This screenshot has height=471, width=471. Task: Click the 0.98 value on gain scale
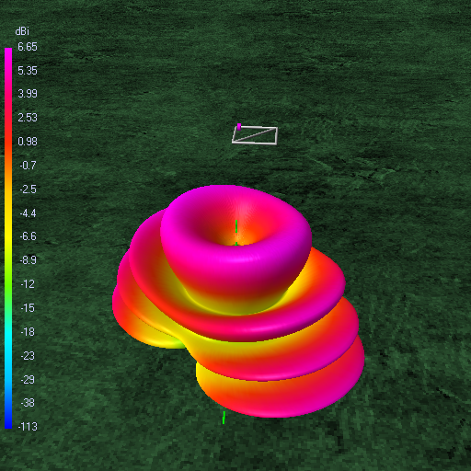click(28, 142)
